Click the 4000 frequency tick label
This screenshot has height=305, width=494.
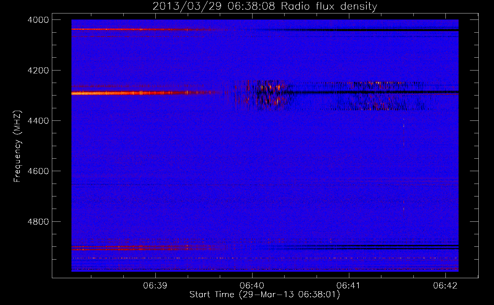[38, 20]
